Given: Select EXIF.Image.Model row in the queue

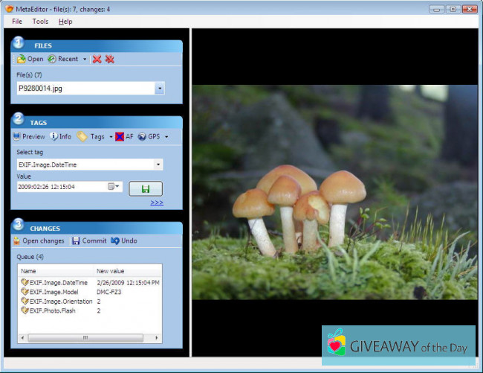Looking at the screenshot, I should (53, 292).
